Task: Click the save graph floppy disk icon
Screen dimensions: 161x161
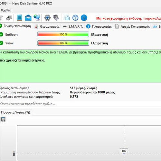Action: click(3, 119)
